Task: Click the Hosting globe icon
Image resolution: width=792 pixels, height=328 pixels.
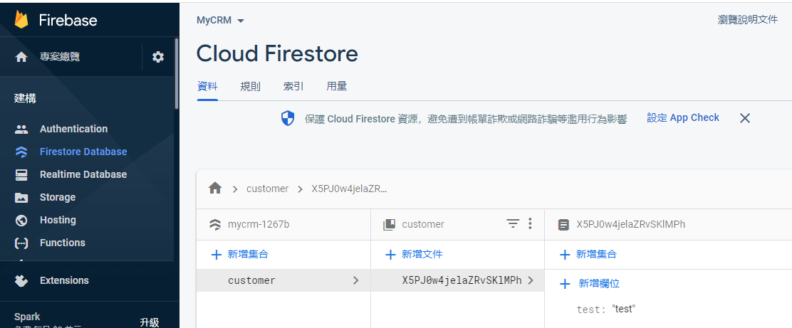Action: click(x=21, y=220)
